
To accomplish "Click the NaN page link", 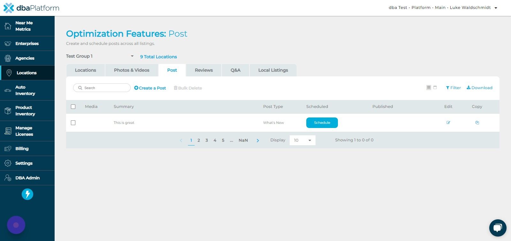I will click(243, 140).
